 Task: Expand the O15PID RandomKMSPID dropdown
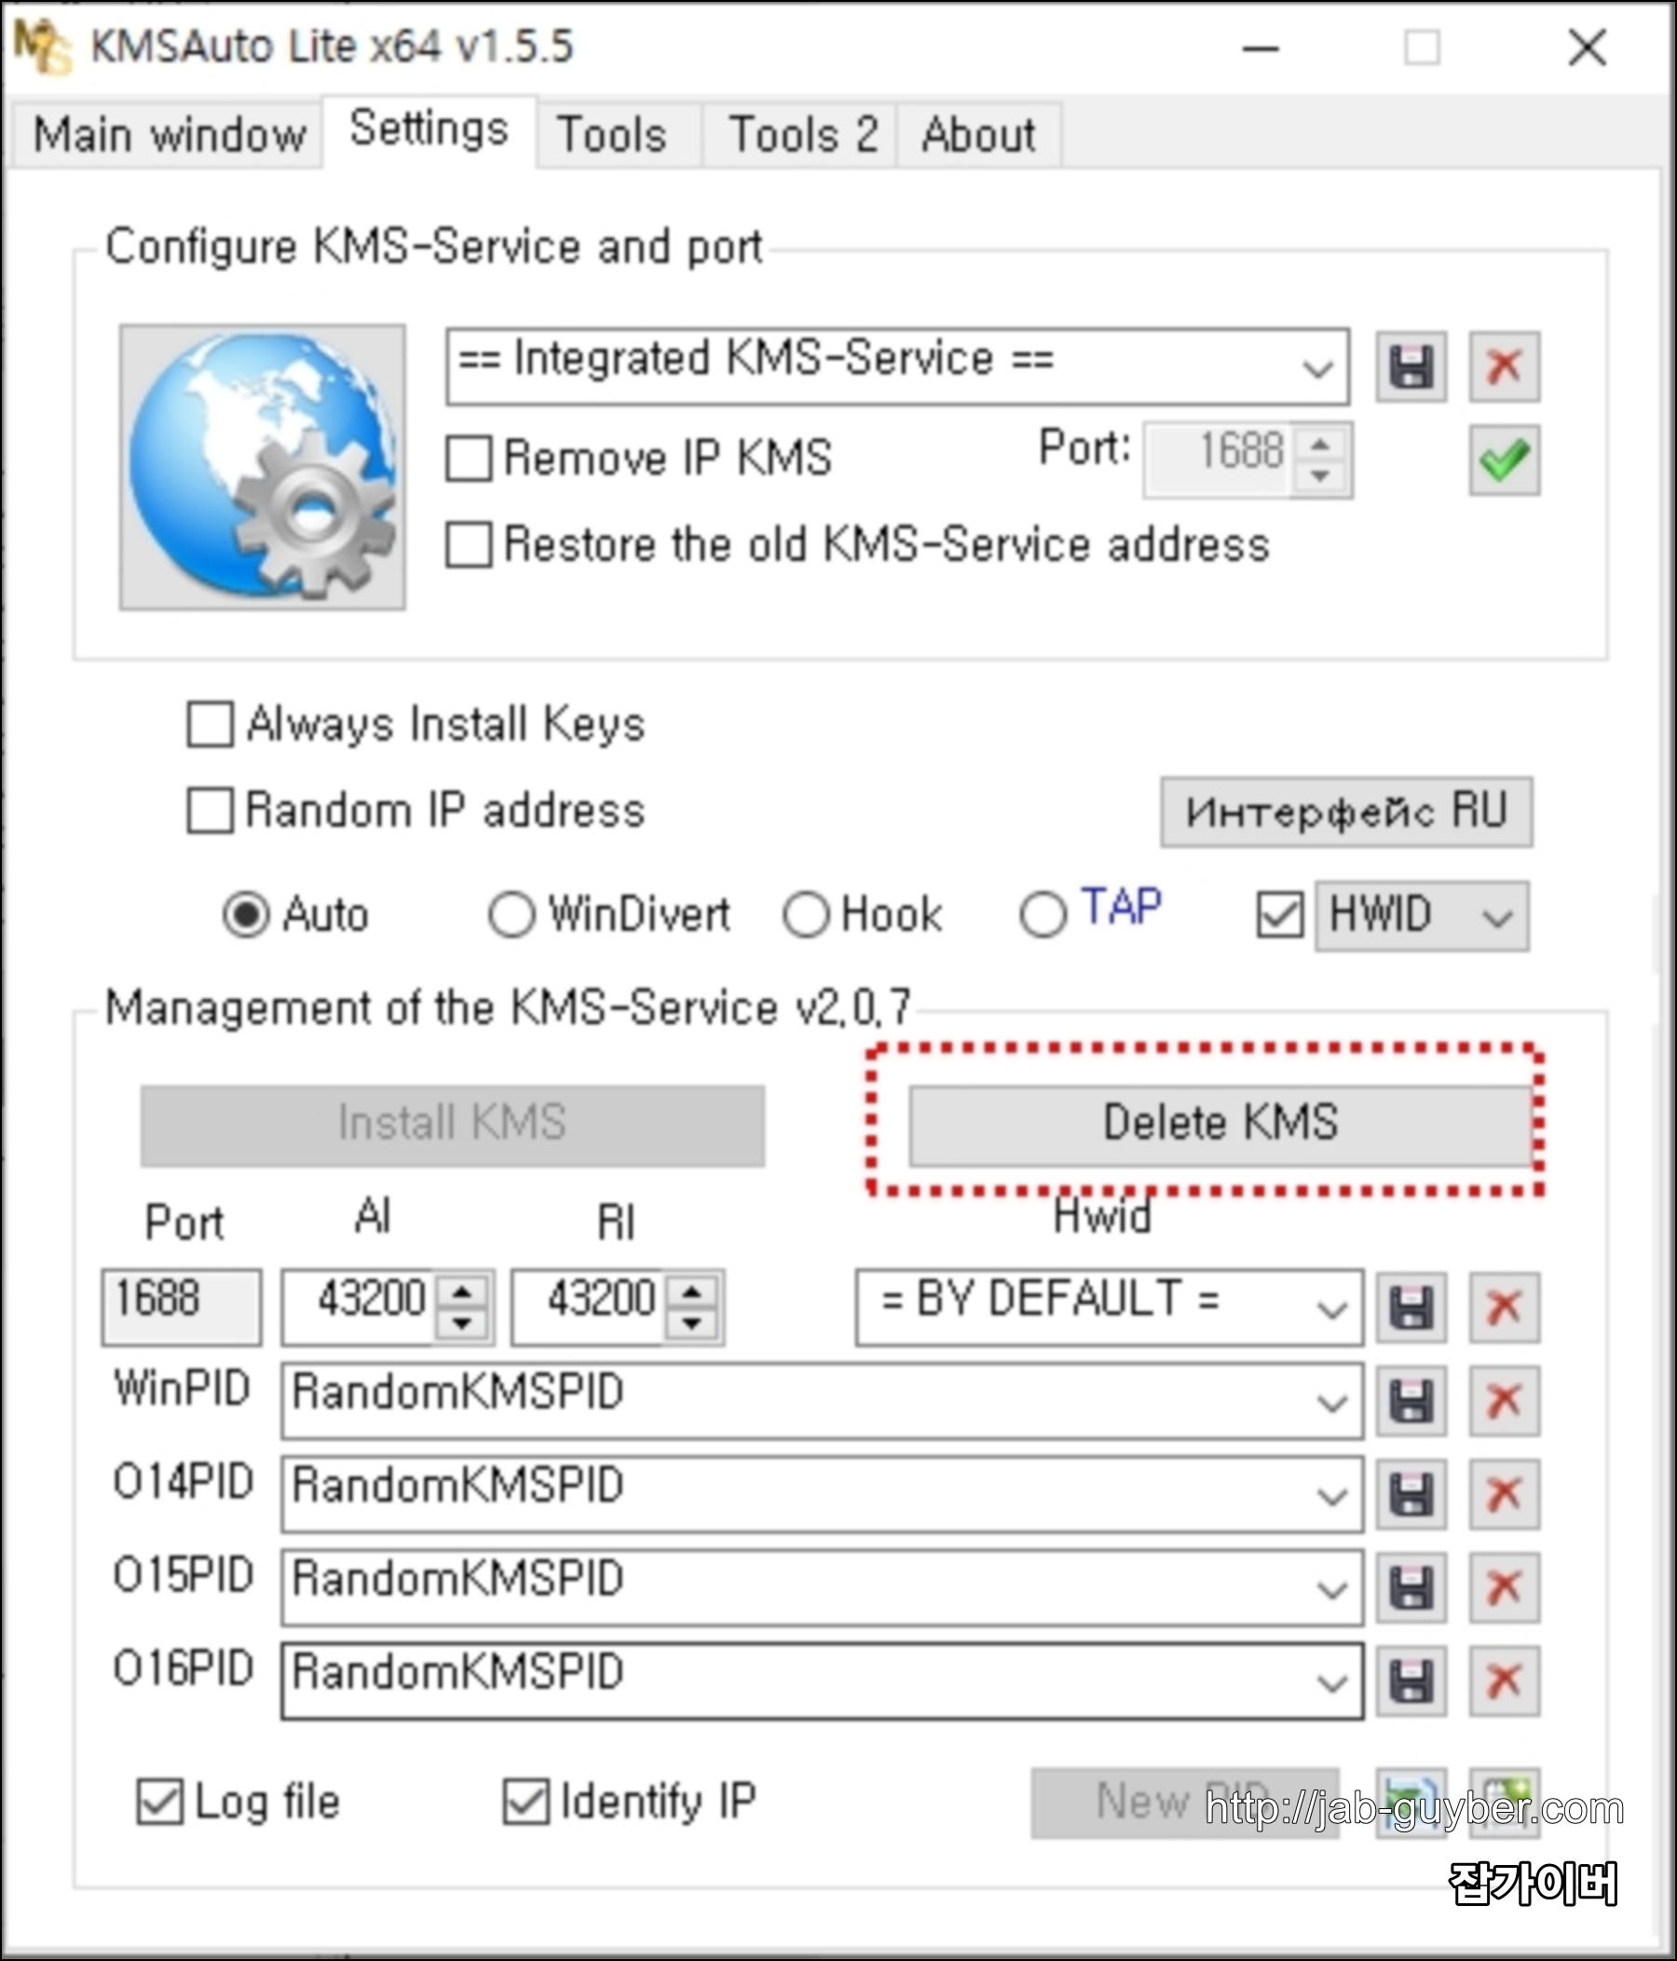click(1331, 1588)
